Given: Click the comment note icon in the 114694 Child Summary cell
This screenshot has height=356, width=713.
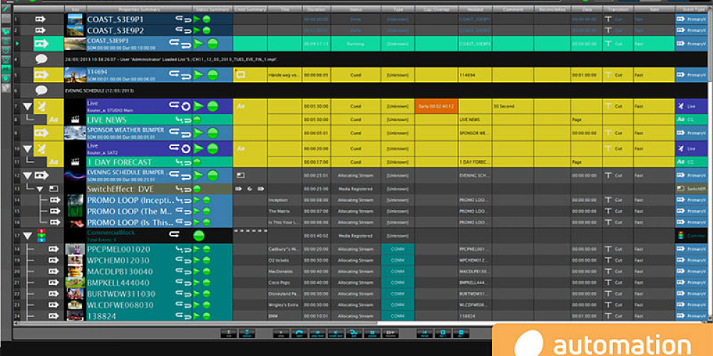Looking at the screenshot, I should pyautogui.click(x=241, y=74).
